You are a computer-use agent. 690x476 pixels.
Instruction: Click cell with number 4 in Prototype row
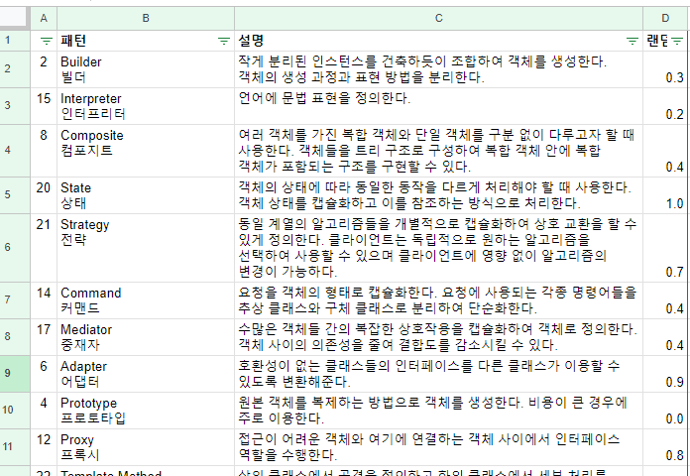tap(44, 411)
